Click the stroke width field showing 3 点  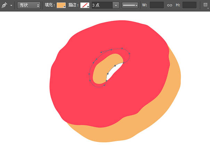click(102, 5)
